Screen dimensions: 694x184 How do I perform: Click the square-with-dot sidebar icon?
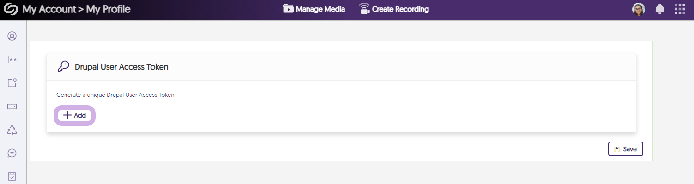click(12, 83)
